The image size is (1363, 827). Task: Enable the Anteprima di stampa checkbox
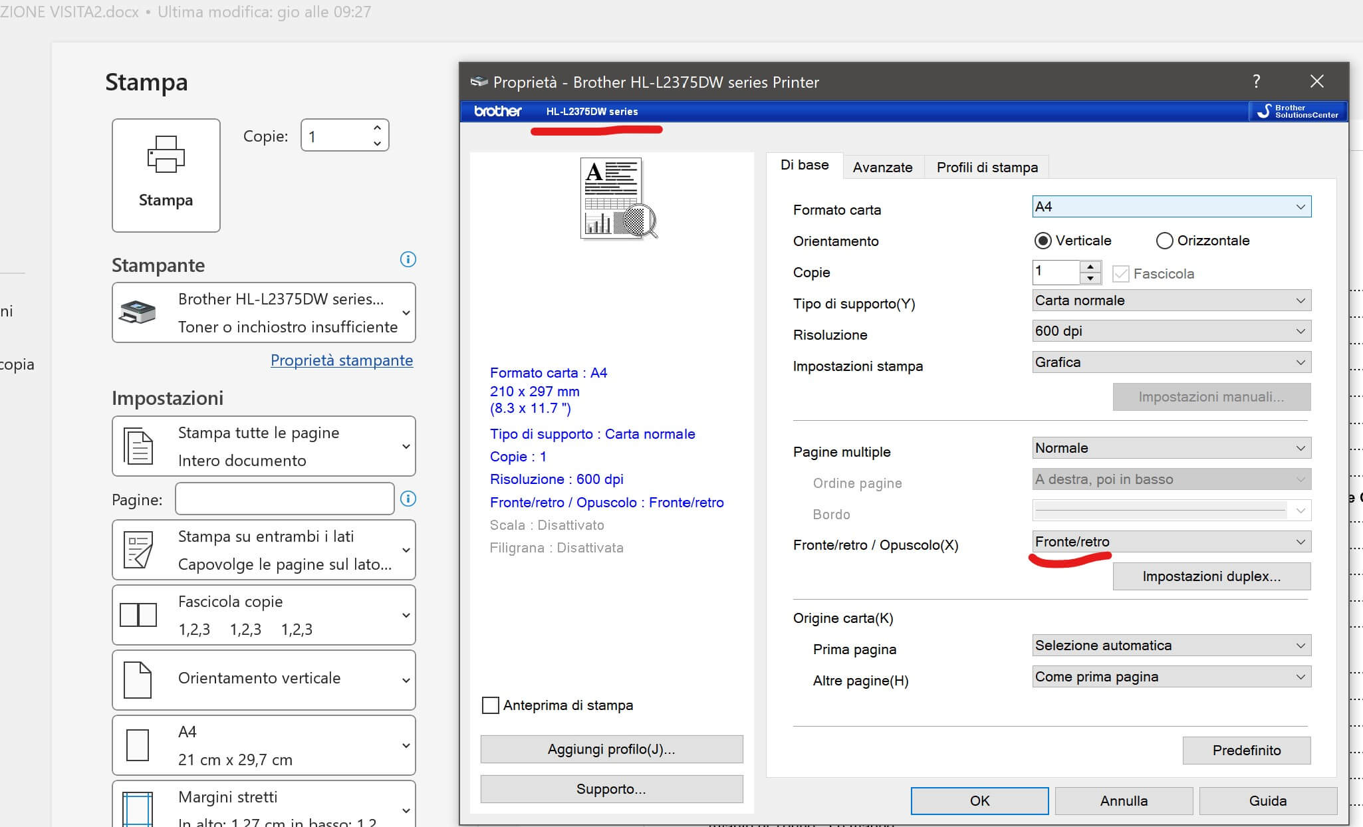[491, 705]
